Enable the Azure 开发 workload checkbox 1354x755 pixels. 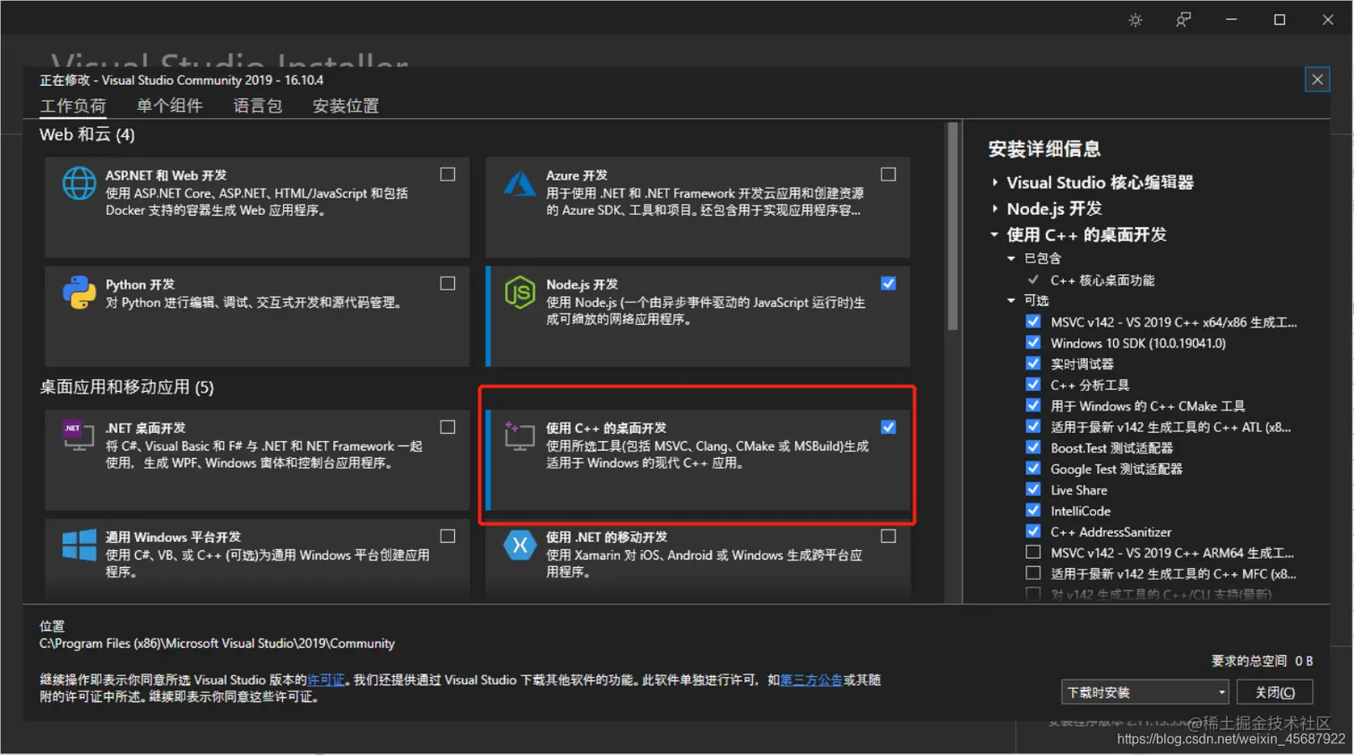click(x=888, y=174)
